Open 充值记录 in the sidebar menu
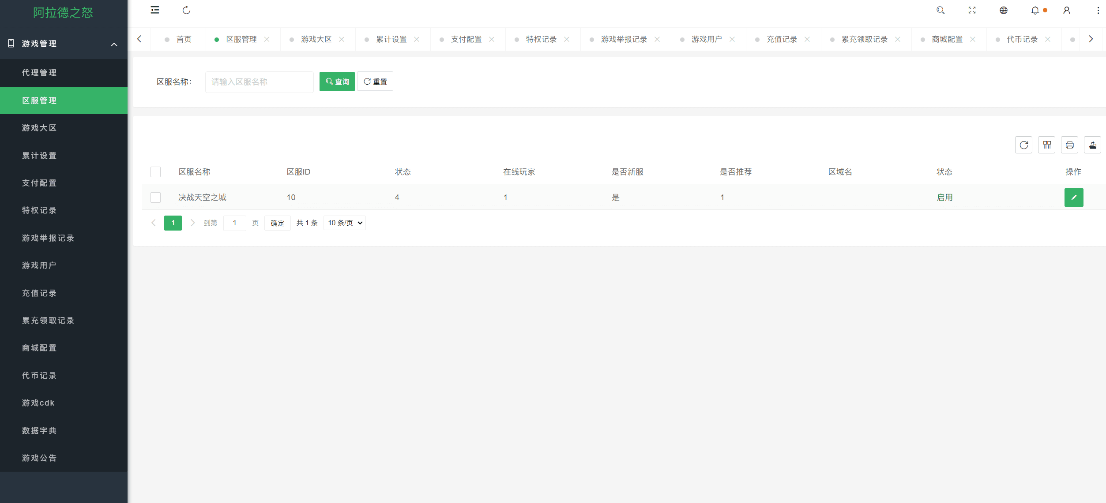Viewport: 1106px width, 503px height. click(39, 293)
